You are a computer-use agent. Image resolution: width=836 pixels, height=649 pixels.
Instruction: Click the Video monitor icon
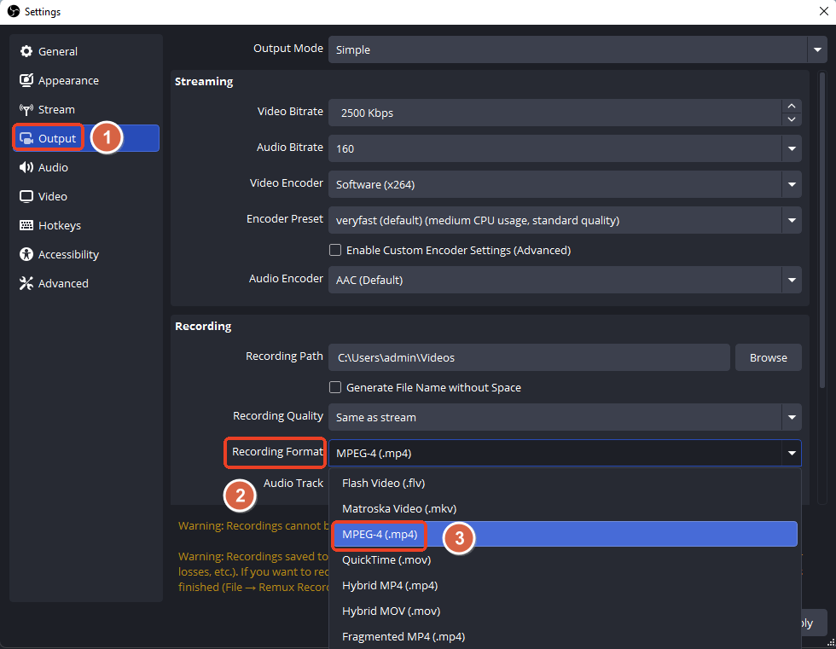(26, 196)
